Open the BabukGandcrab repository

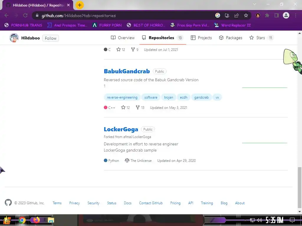tap(127, 71)
